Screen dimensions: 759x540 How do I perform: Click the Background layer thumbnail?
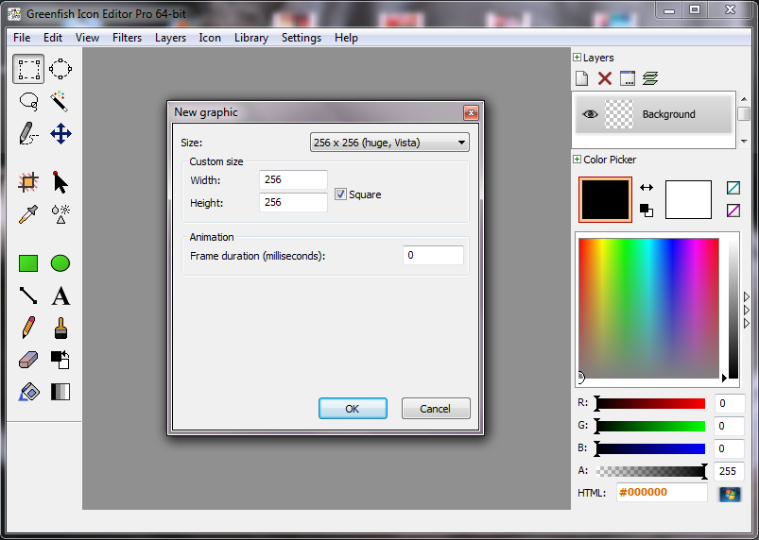(619, 114)
